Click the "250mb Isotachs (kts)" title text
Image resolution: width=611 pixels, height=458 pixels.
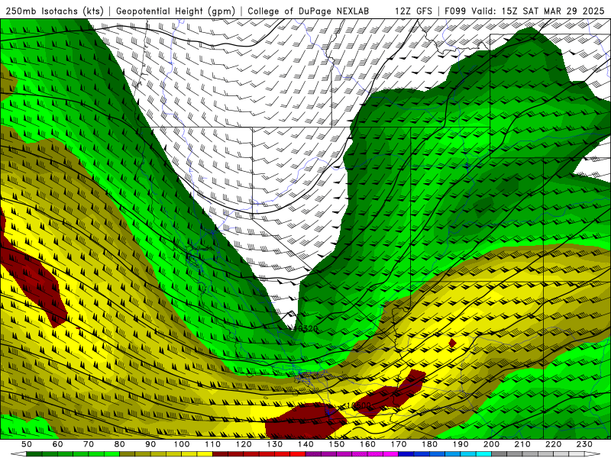coord(54,11)
